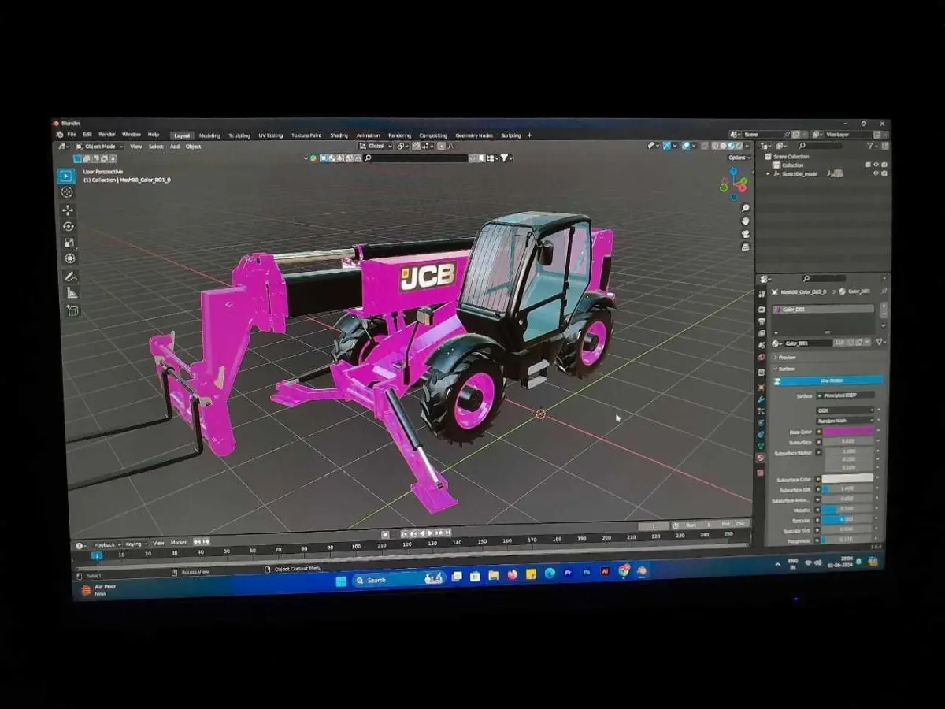Jump to timeline start frame
This screenshot has width=945, height=709.
click(x=405, y=534)
